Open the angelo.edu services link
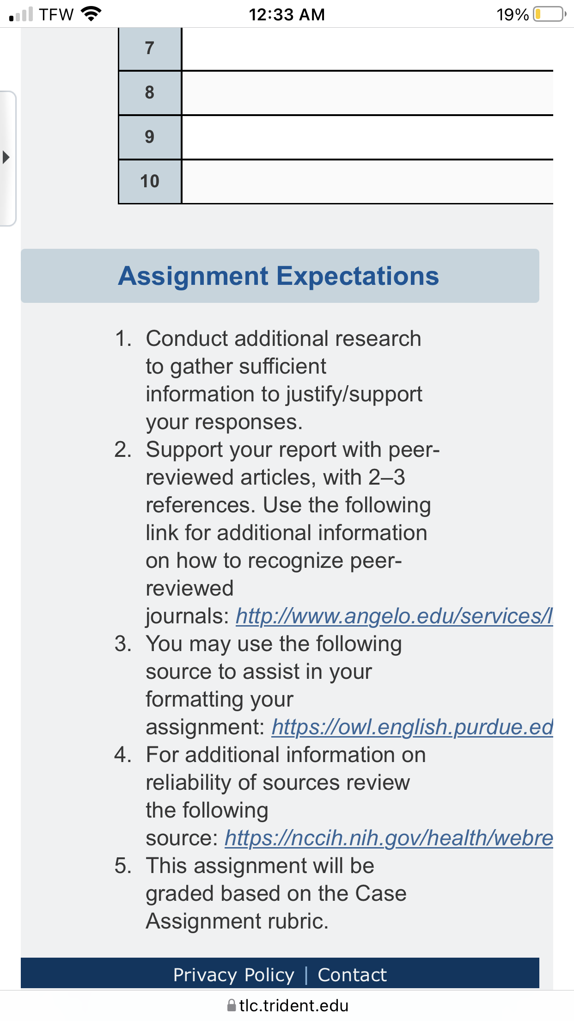The image size is (574, 1021). point(394,616)
